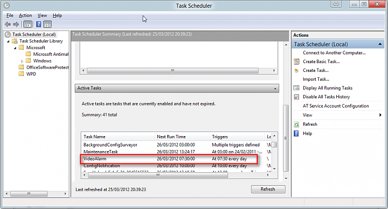Image resolution: width=388 pixels, height=209 pixels.
Task: Collapse the Microsoft tree node
Action: (15, 48)
